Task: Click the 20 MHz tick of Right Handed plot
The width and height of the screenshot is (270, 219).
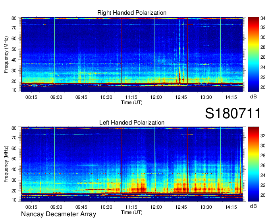Action: click(x=14, y=81)
